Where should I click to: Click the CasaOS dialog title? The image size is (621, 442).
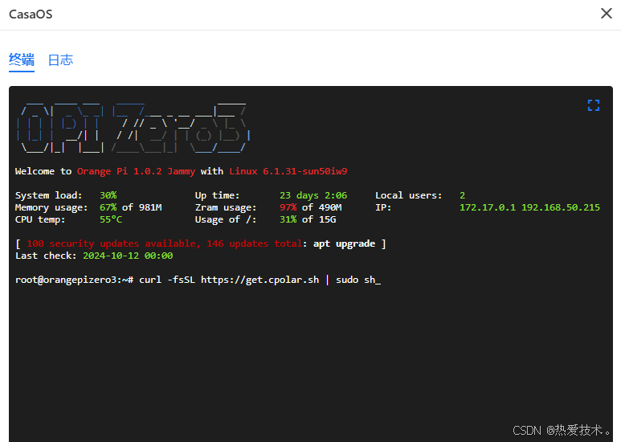[31, 14]
